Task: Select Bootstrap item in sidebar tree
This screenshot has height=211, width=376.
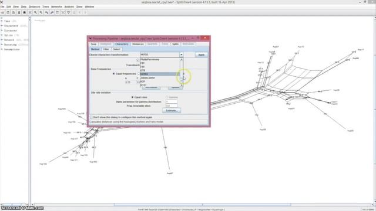Action: coord(11,45)
